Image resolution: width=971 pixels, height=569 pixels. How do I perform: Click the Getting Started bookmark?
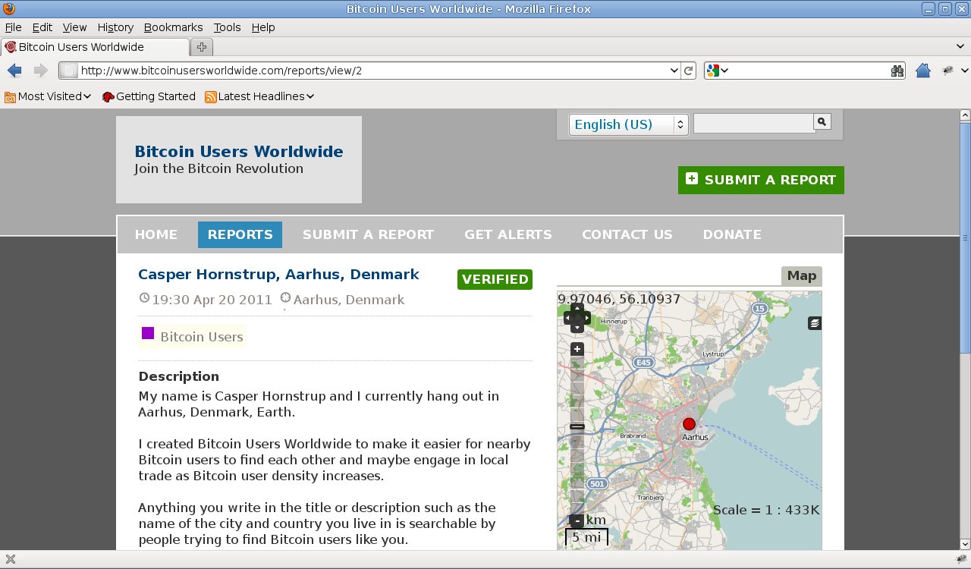[x=149, y=96]
